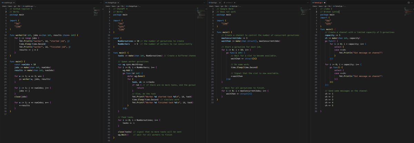Open More Actions menu of copilotx.go group
This screenshot has width=414, height=143.
point(101,2)
